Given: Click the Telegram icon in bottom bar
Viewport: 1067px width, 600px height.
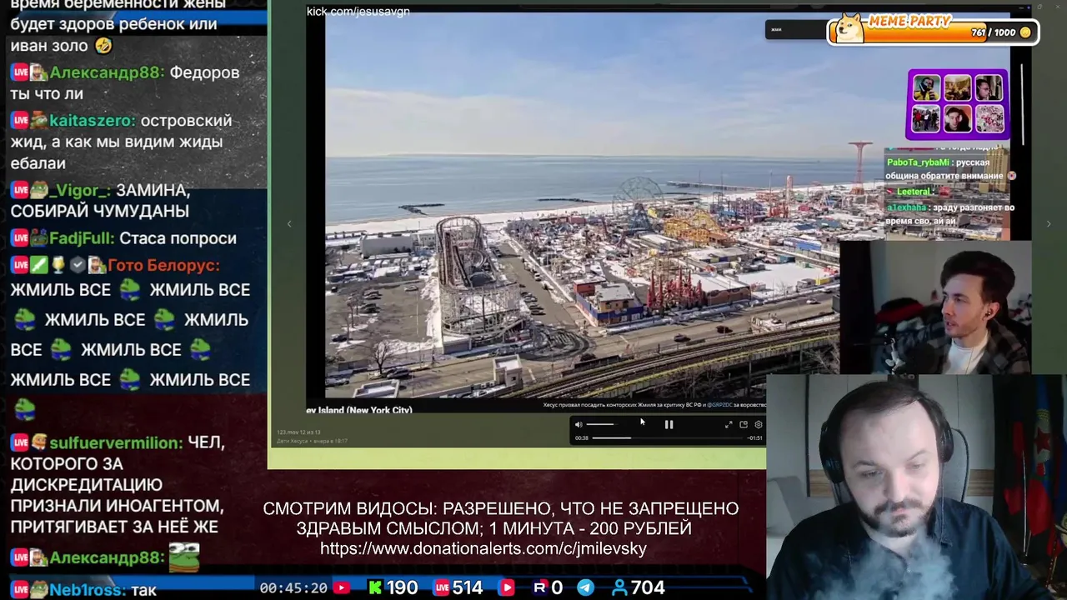Looking at the screenshot, I should 586,587.
